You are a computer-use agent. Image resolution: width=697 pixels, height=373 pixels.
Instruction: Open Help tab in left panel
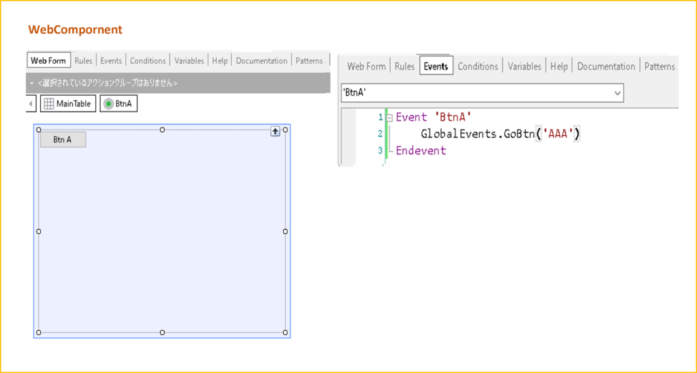coord(220,60)
